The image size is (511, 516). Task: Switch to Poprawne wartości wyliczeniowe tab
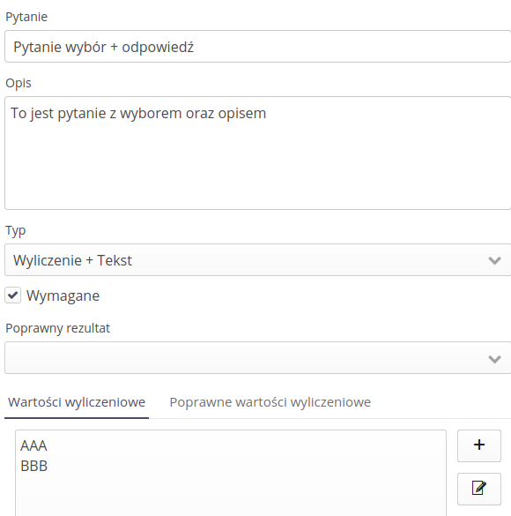click(270, 402)
